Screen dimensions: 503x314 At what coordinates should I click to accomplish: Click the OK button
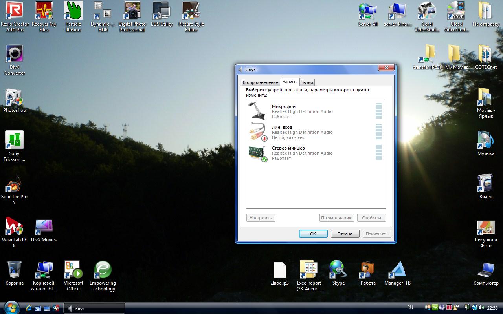(313, 234)
